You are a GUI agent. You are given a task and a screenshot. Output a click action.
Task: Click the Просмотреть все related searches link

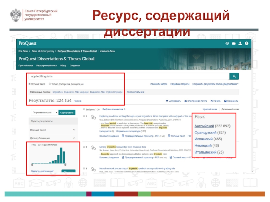[x=136, y=92]
